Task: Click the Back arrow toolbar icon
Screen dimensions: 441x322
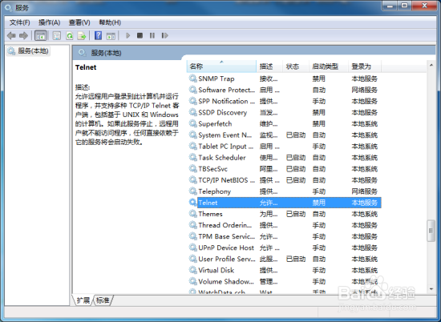Action: 11,36
